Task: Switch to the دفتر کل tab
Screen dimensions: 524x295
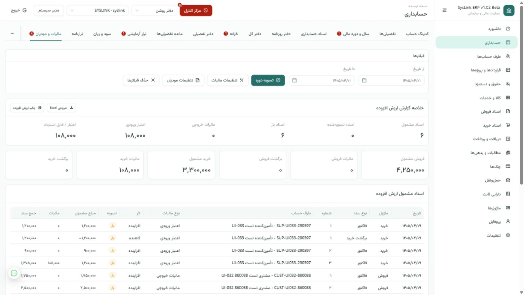Action: pos(255,34)
